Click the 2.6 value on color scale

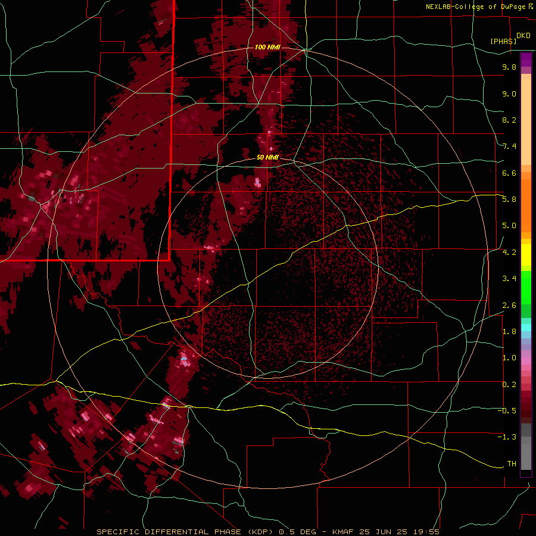tap(509, 306)
